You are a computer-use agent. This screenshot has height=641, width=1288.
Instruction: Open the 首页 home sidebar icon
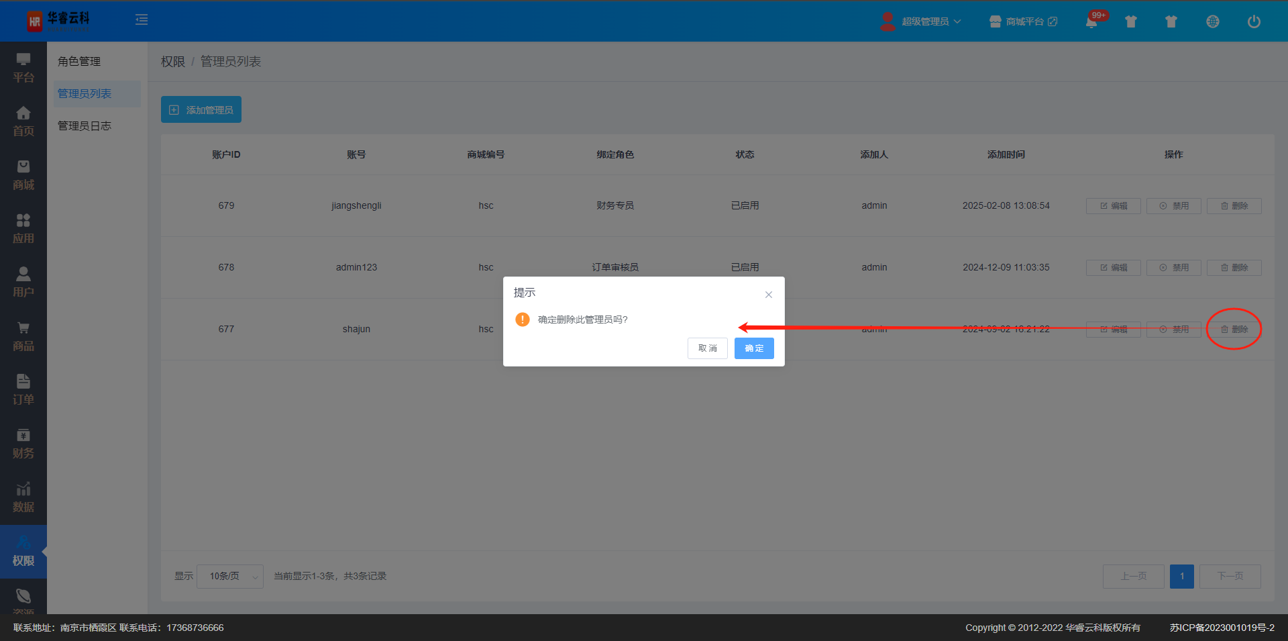[x=23, y=121]
